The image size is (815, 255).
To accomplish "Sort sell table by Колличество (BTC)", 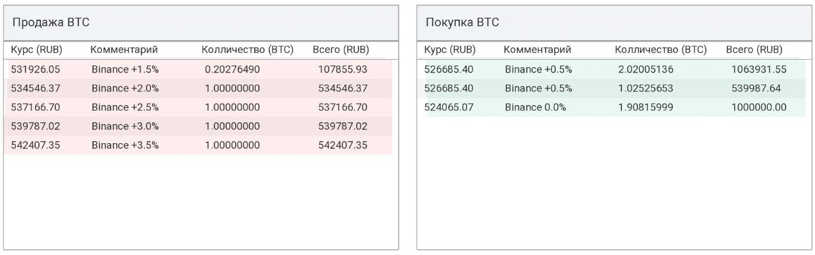I will 248,50.
